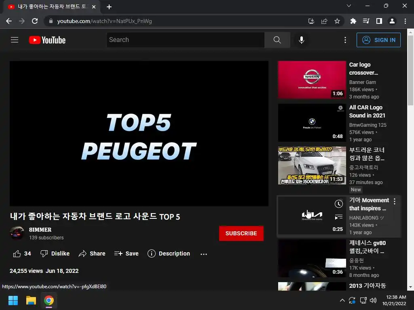Open the volume speaker tray icon
Screen dimensions: 414x310
(373, 300)
